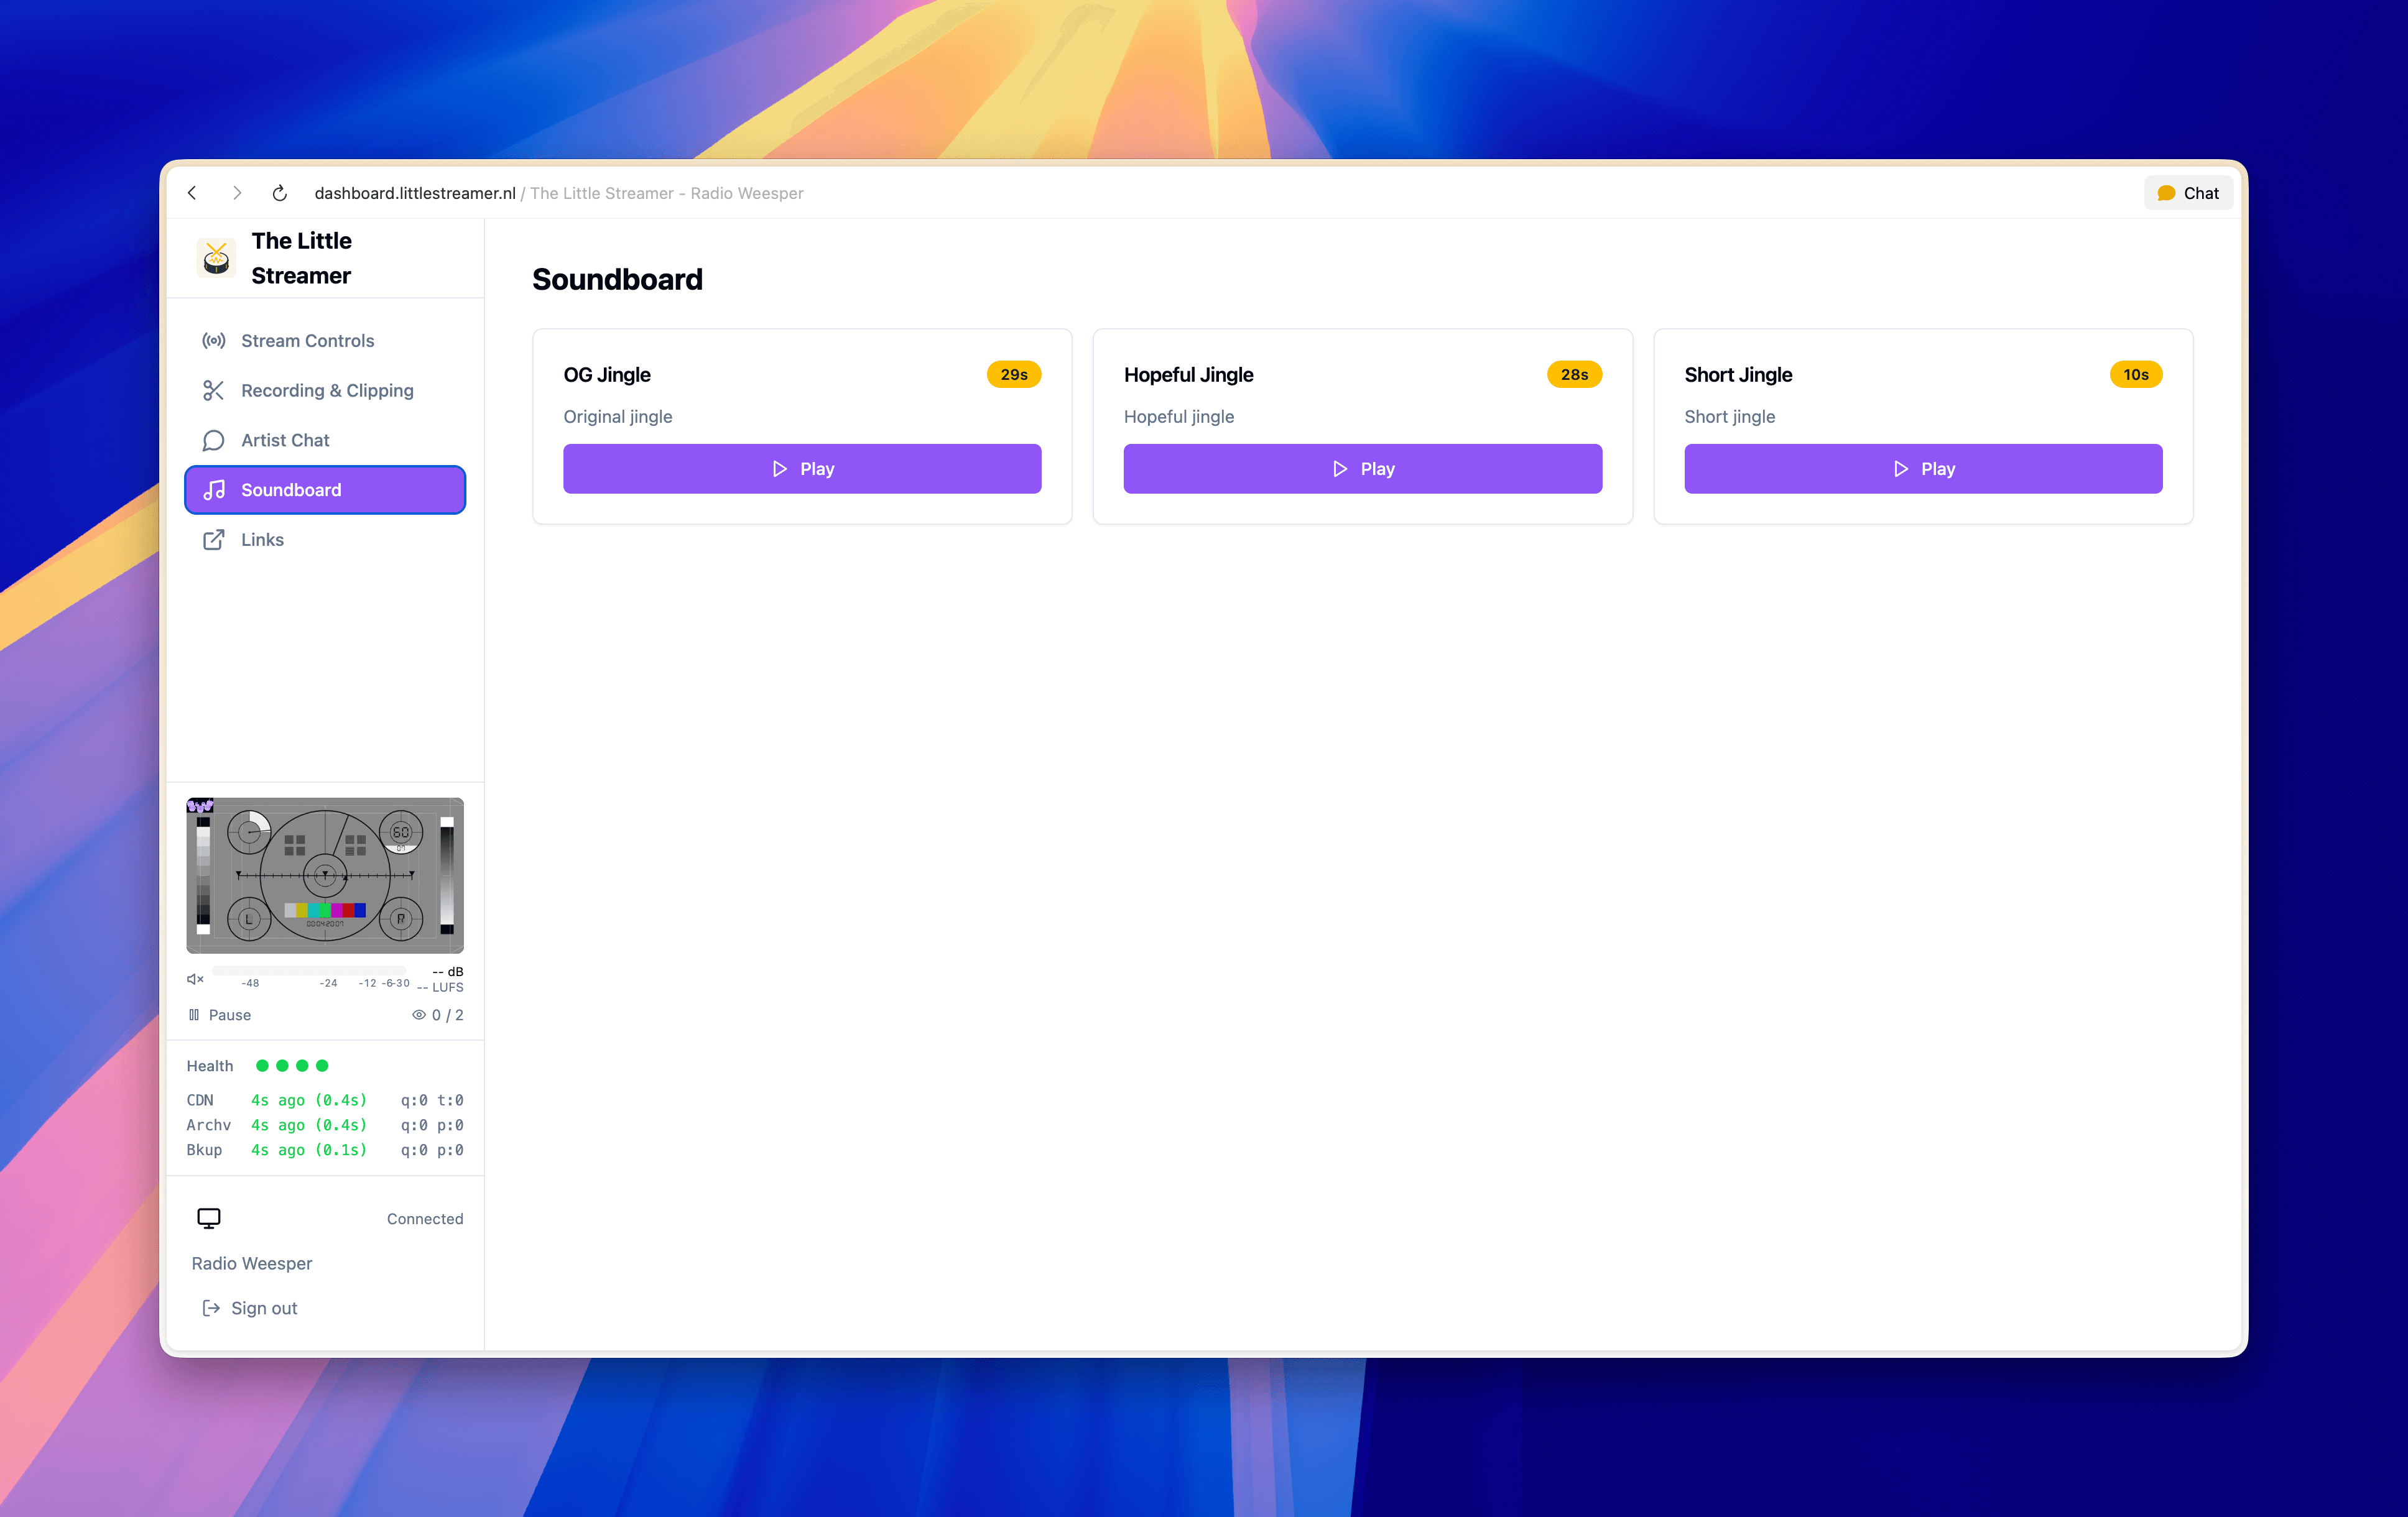Click the CDN q:0 t:0 queue values
Screen dimensions: 2408x1517
(x=432, y=1101)
